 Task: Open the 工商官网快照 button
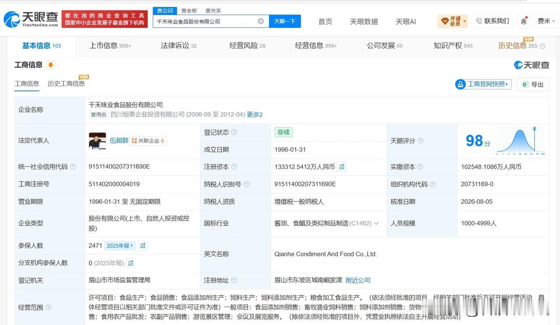point(483,84)
